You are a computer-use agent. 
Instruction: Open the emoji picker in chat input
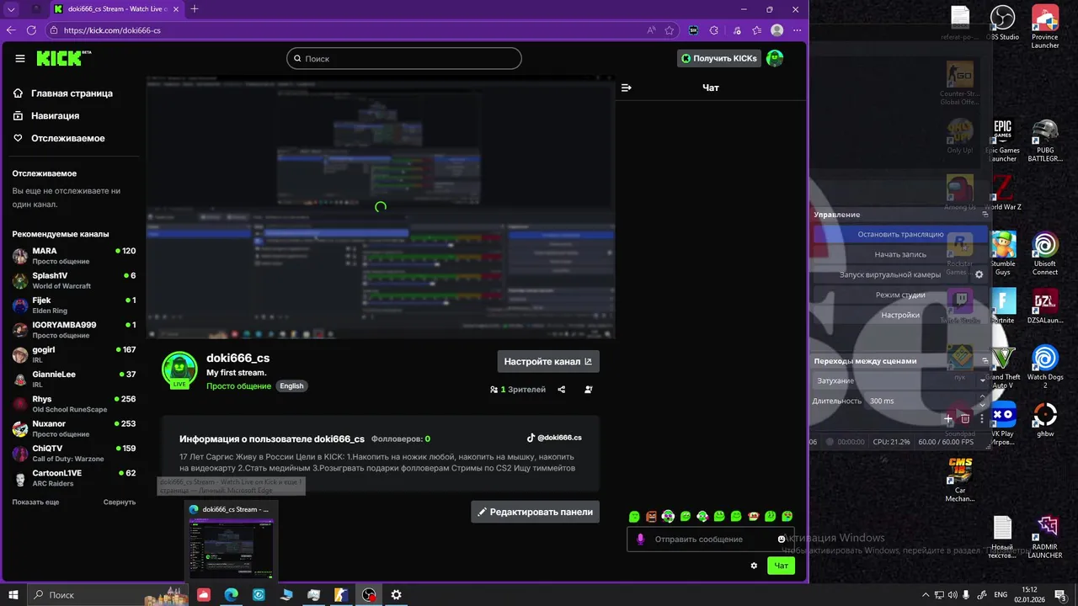pos(782,539)
